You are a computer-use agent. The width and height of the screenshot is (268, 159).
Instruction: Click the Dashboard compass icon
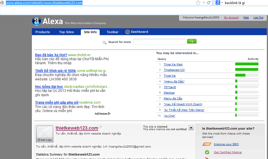(x=127, y=32)
